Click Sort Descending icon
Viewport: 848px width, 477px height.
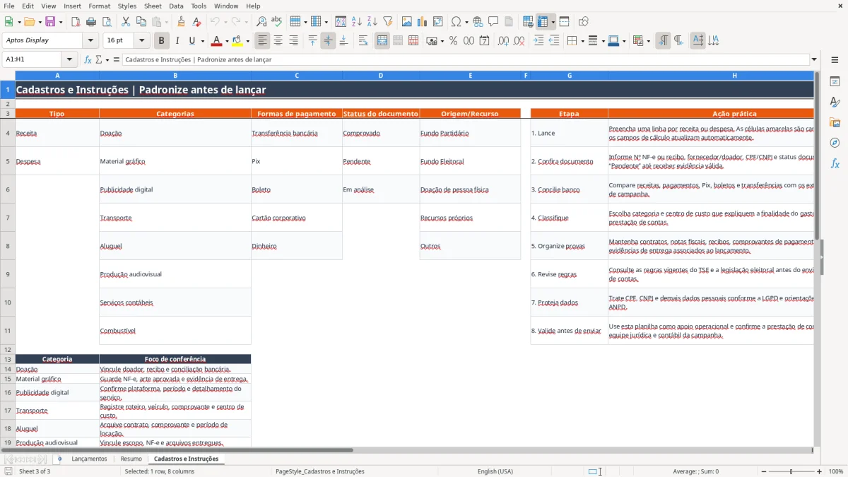pyautogui.click(x=372, y=22)
